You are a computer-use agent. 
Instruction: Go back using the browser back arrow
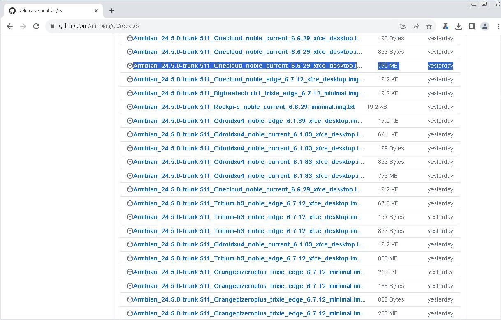pyautogui.click(x=10, y=26)
